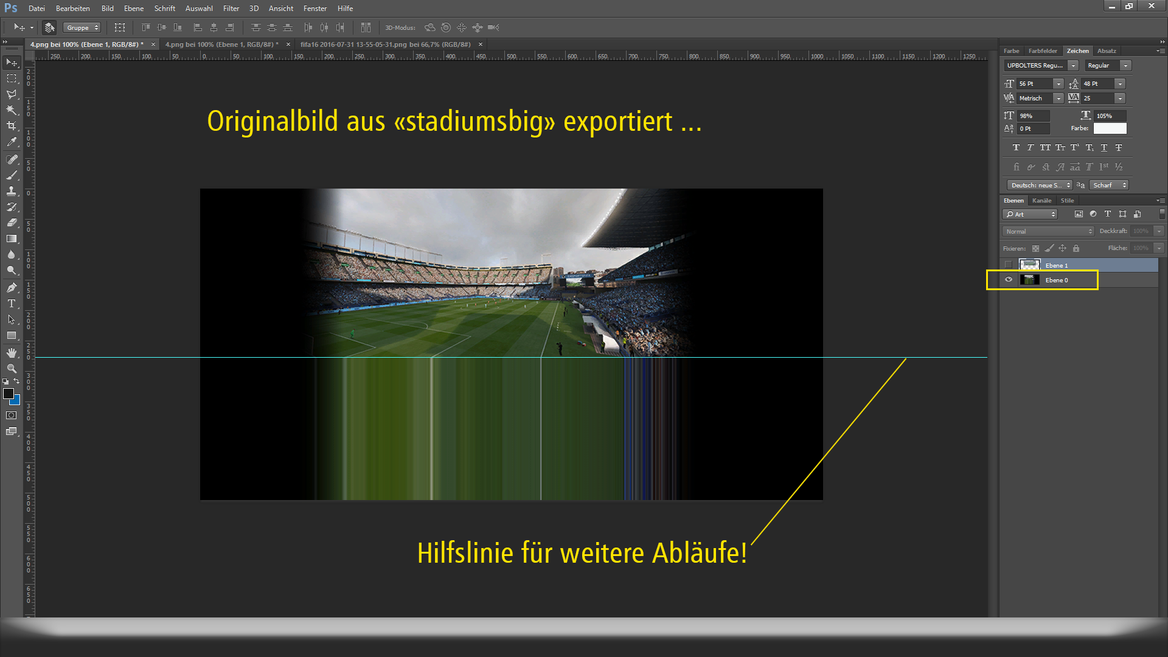Select the Horizontal Type tool
1168x657 pixels.
click(x=12, y=304)
